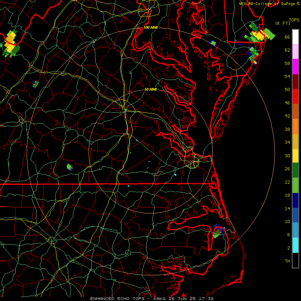
Task: Click the bright red legend swatch
Action: click(295, 96)
